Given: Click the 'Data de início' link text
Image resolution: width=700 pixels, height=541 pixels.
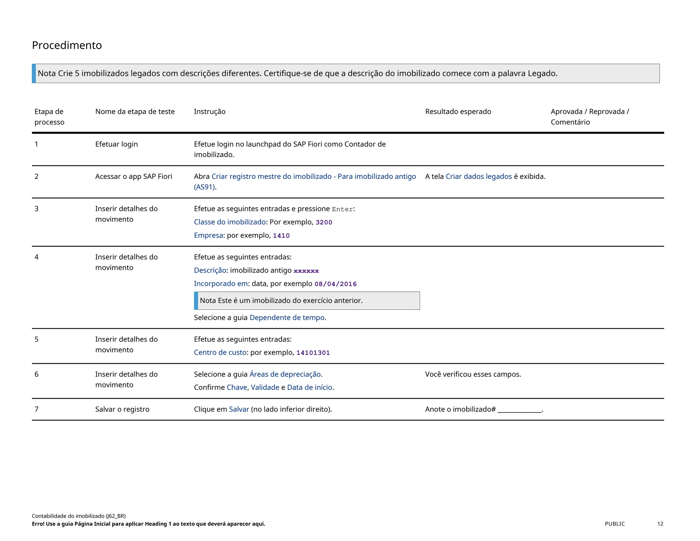Looking at the screenshot, I should (309, 387).
